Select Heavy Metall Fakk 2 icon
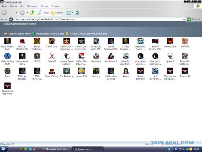 click(22, 56)
